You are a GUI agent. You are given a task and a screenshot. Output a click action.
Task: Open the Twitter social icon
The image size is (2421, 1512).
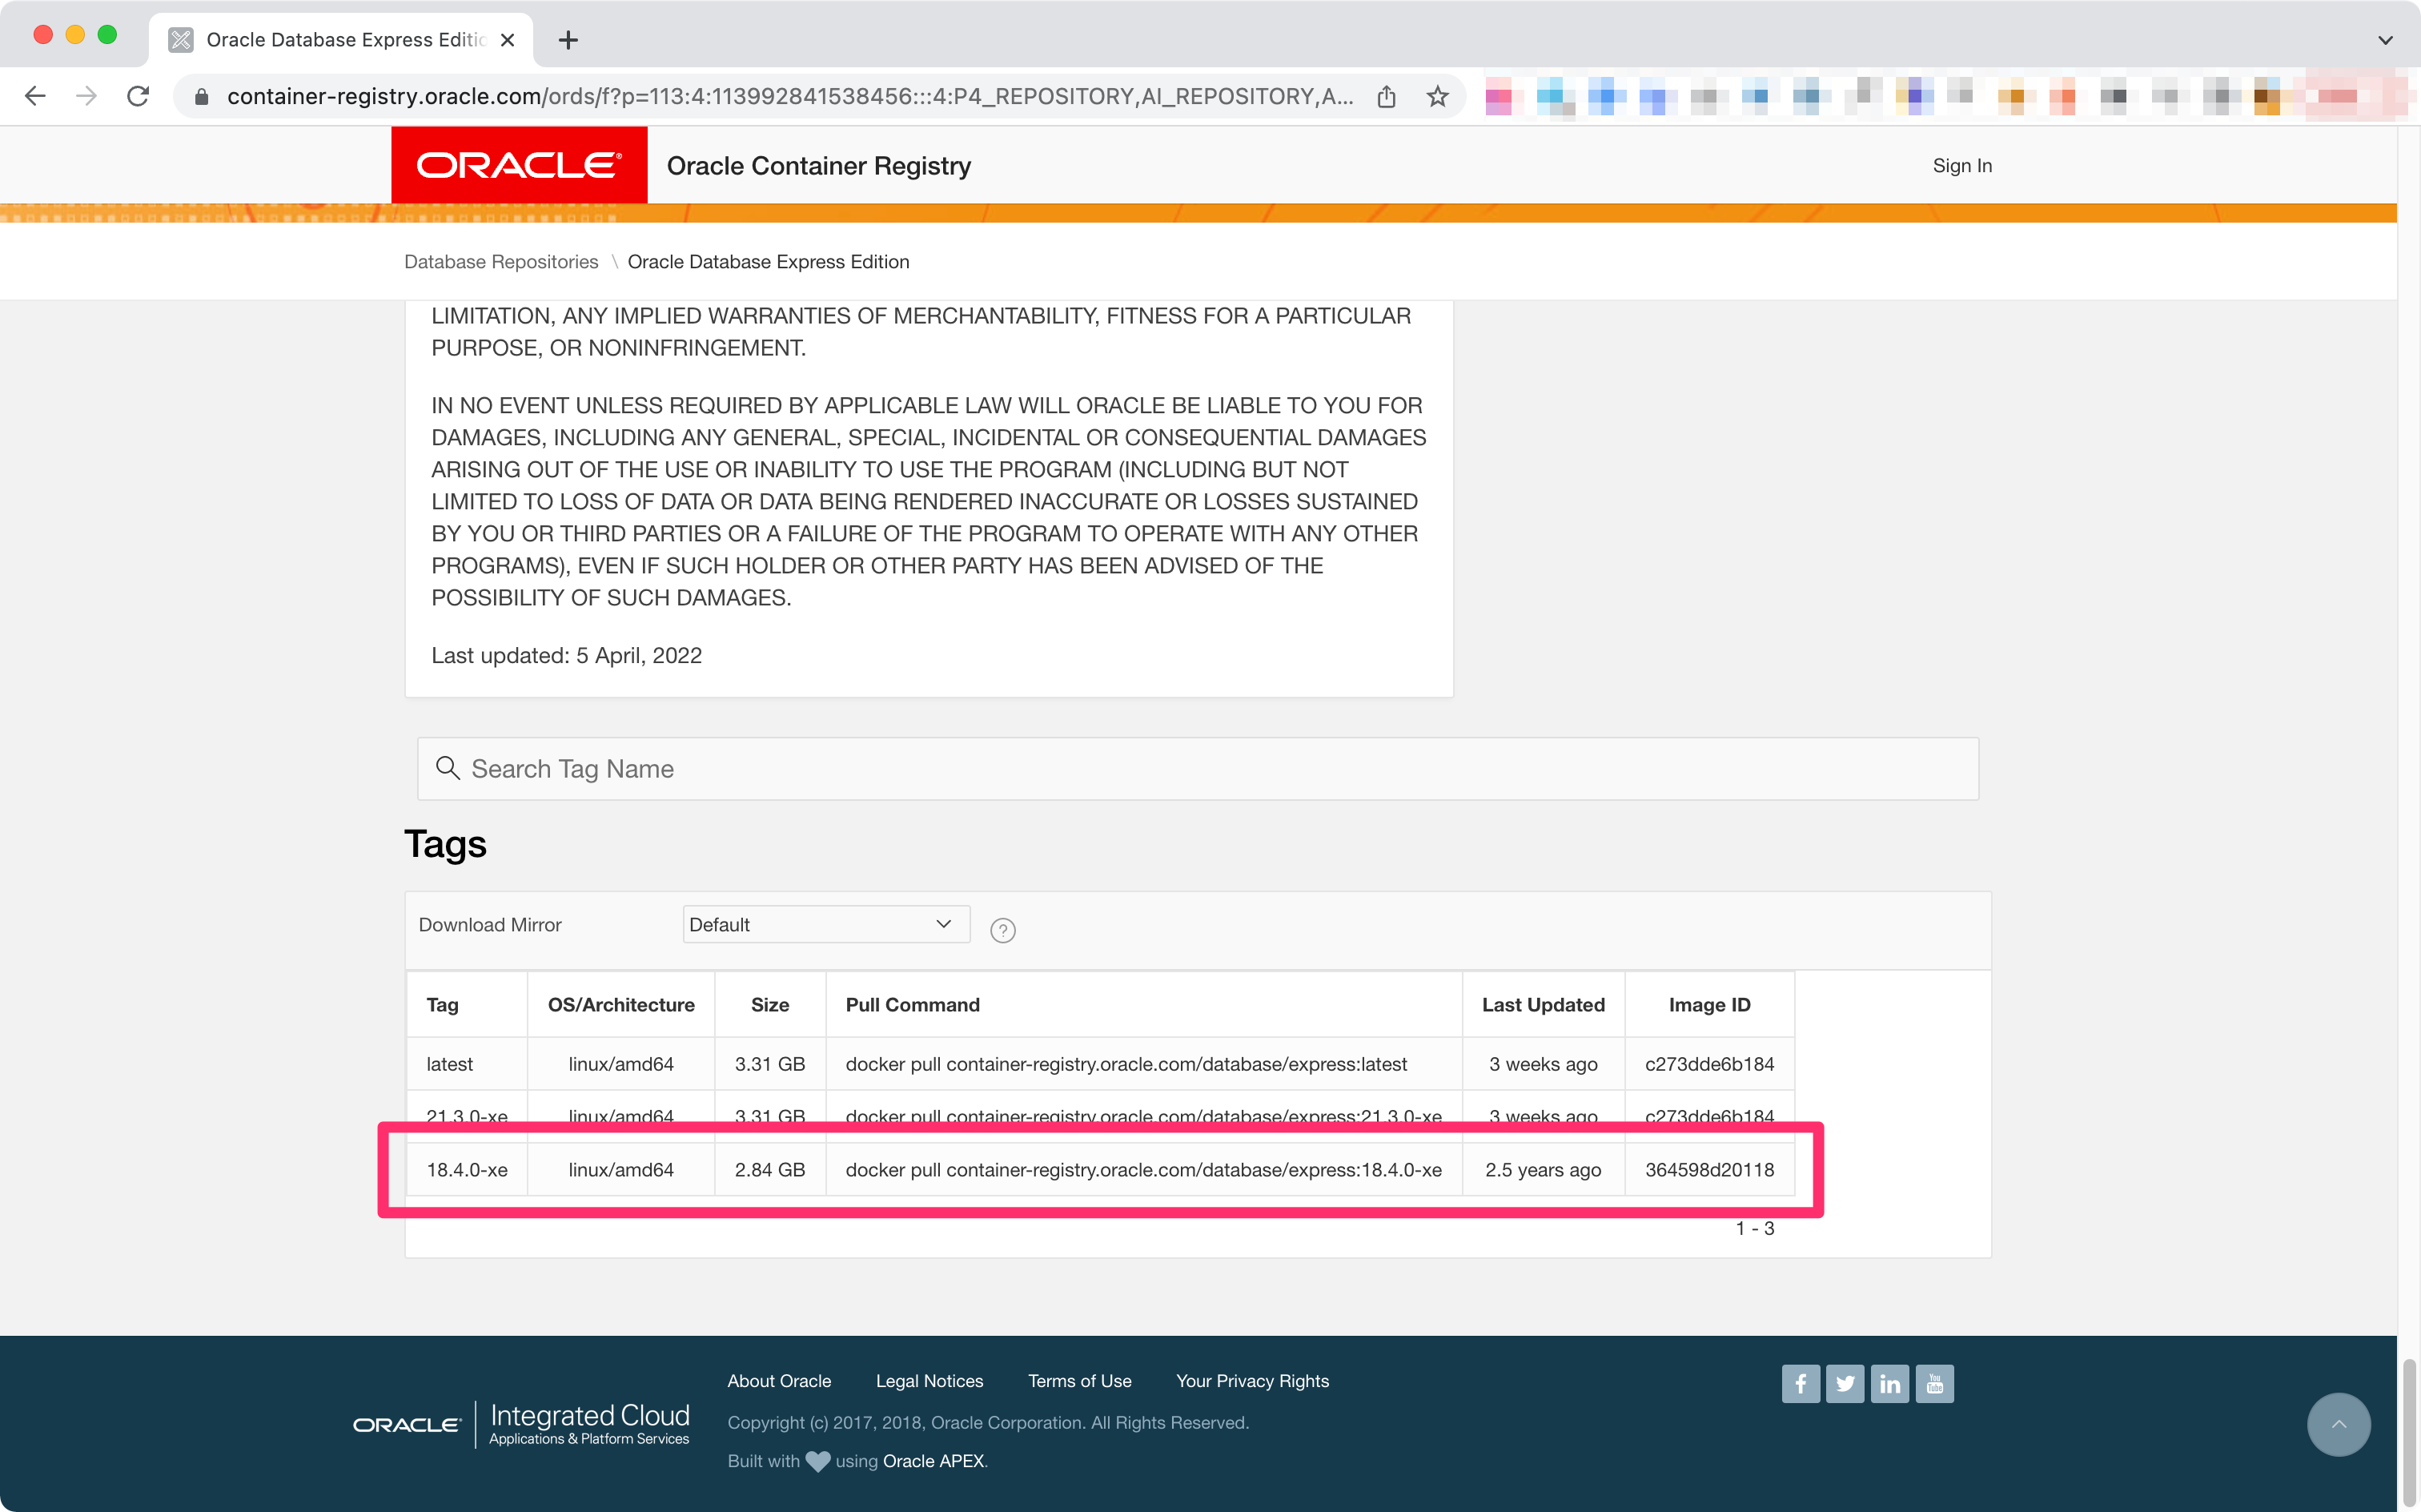(x=1845, y=1384)
